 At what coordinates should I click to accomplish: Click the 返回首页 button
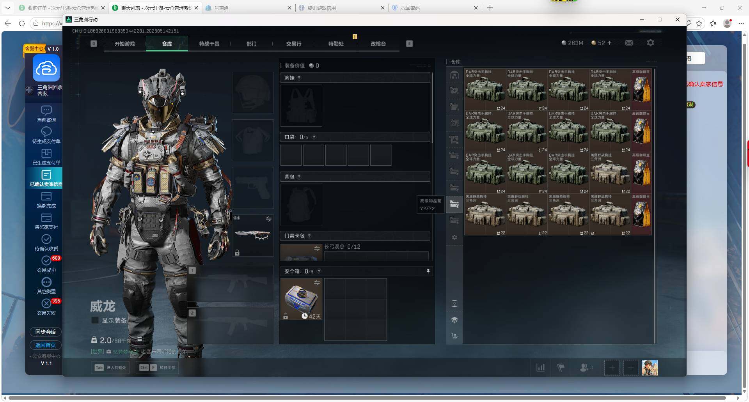click(46, 345)
